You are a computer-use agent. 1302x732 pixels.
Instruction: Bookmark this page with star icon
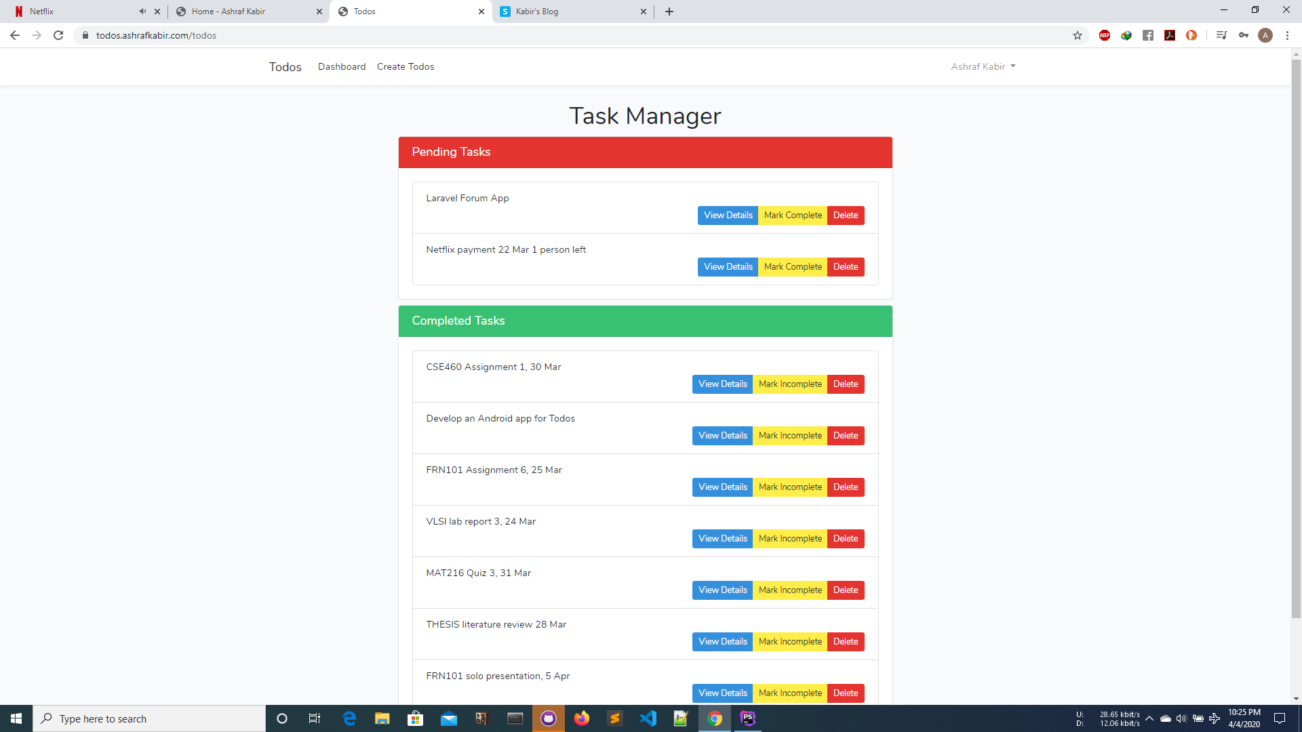[x=1078, y=35]
